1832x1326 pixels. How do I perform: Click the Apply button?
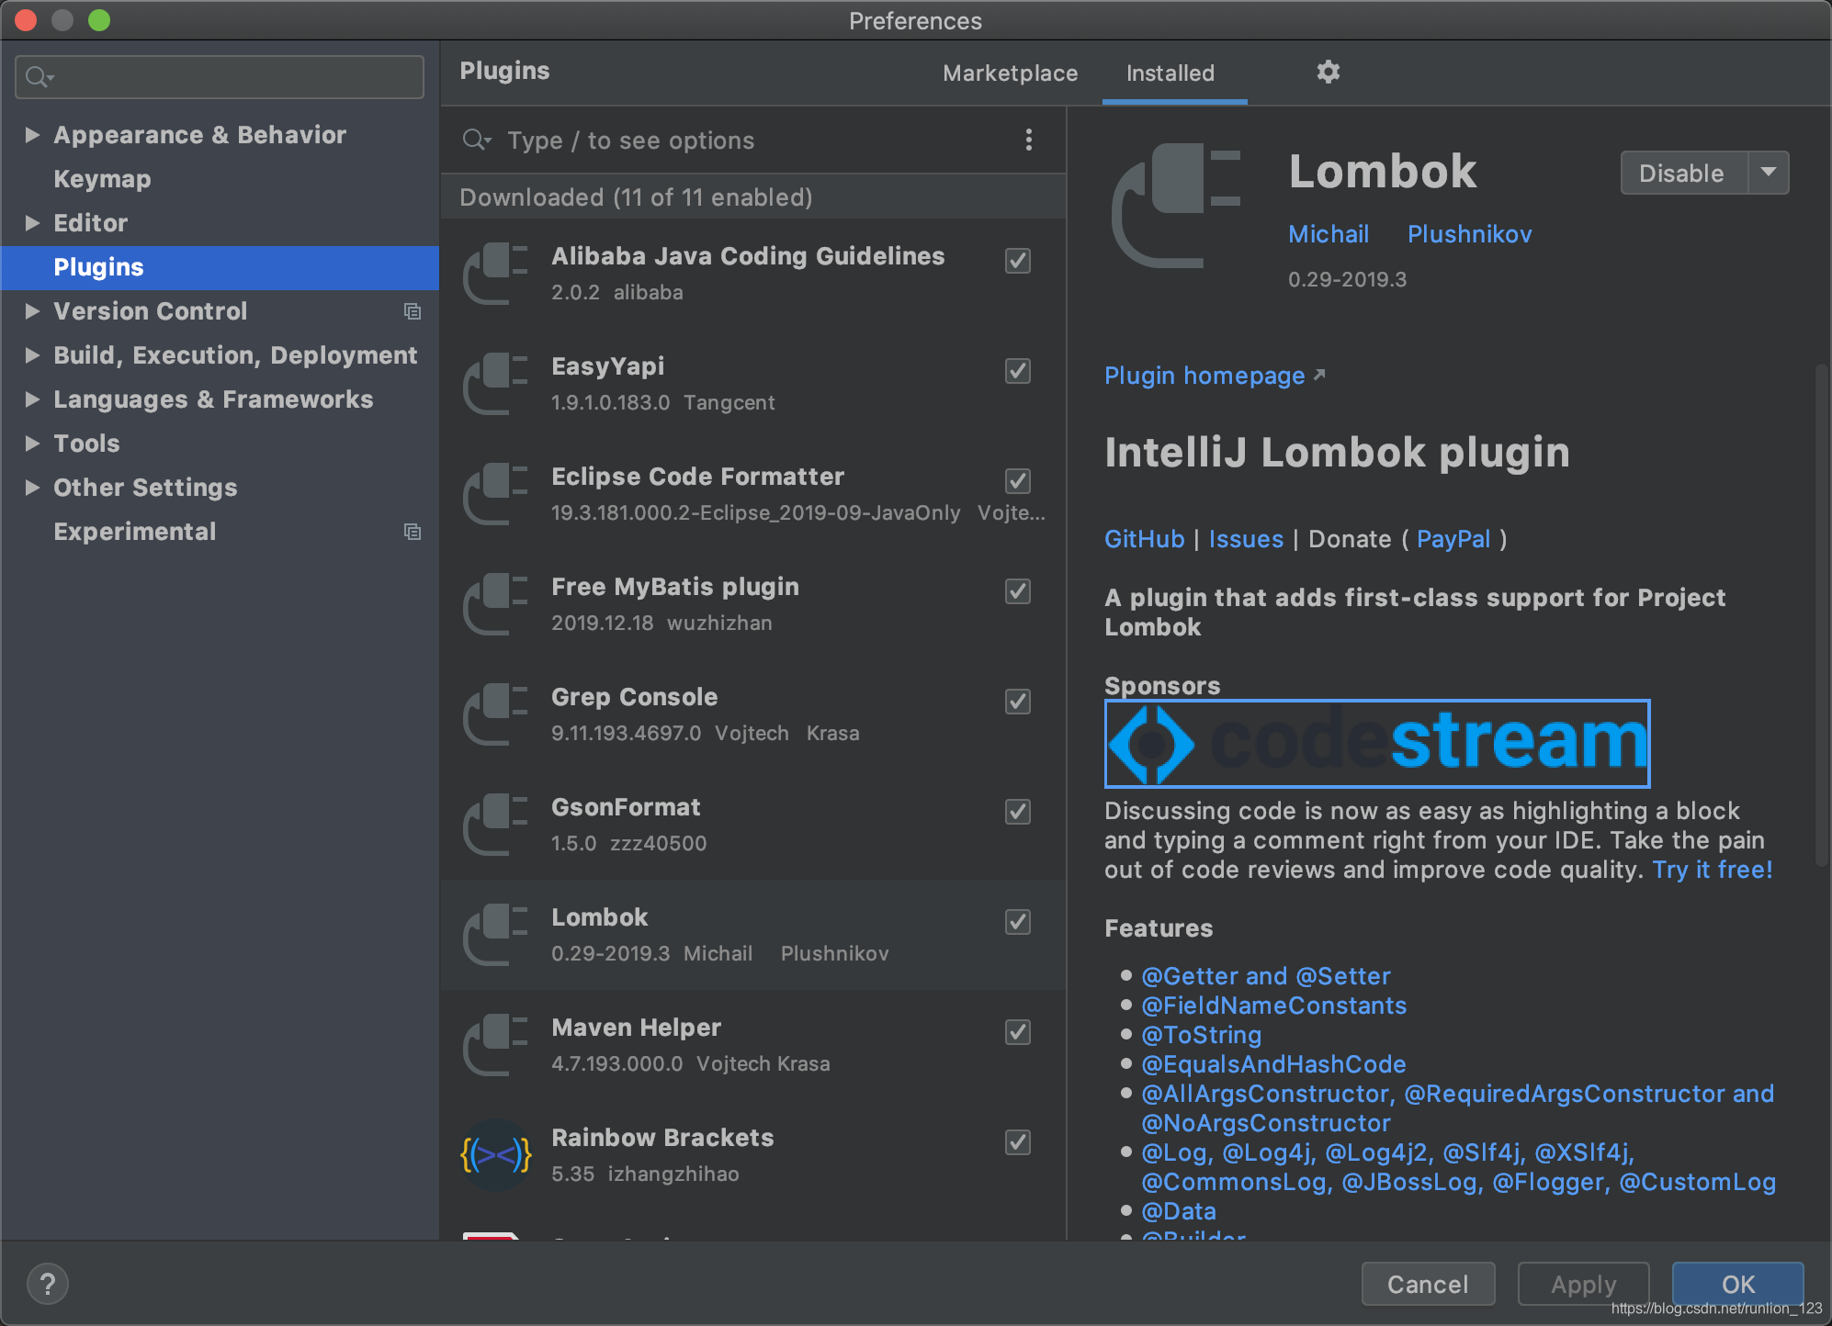(x=1583, y=1284)
